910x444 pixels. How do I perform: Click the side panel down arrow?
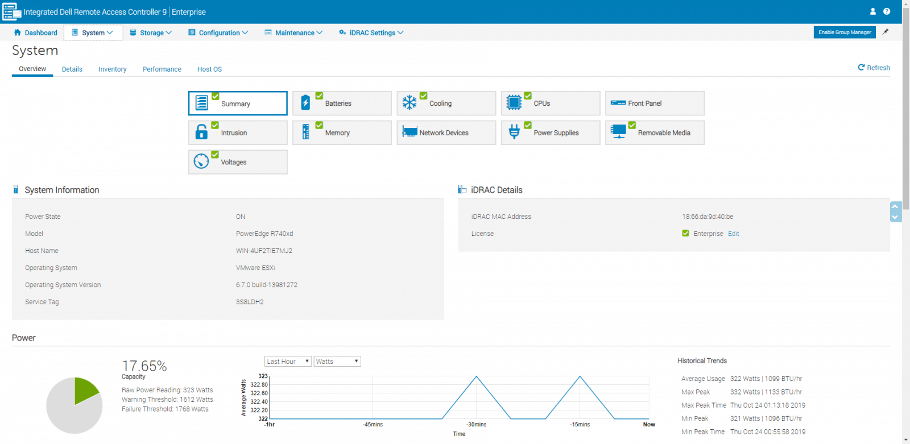coord(895,217)
